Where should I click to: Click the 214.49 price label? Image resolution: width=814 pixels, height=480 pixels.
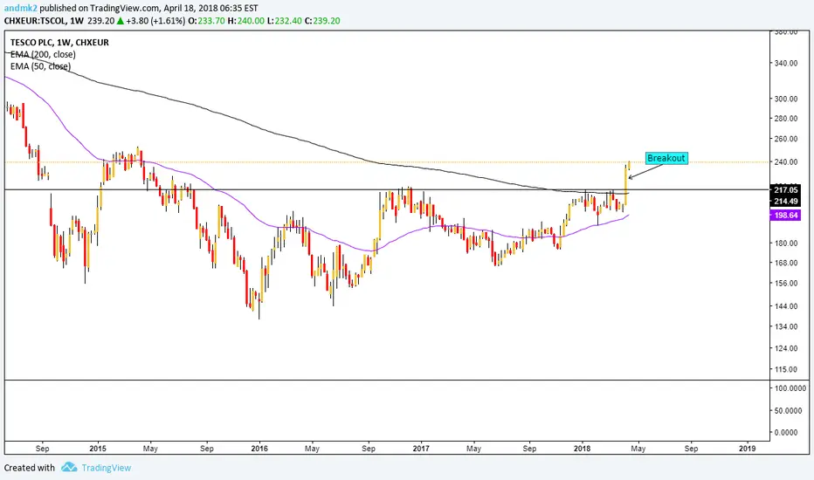(x=785, y=202)
